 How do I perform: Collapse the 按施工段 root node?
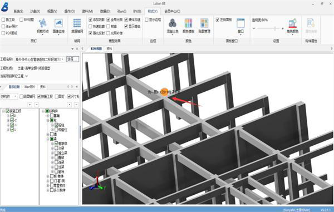tap(3, 111)
